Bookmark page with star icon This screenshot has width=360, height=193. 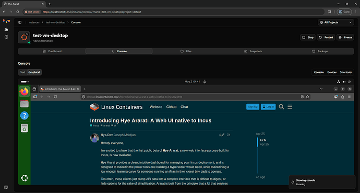click(x=307, y=97)
